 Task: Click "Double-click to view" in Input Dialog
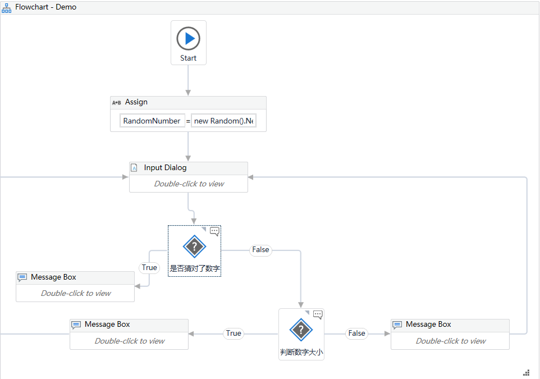189,184
